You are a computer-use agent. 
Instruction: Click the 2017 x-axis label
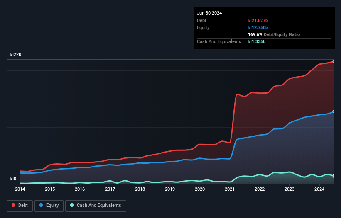(110, 189)
